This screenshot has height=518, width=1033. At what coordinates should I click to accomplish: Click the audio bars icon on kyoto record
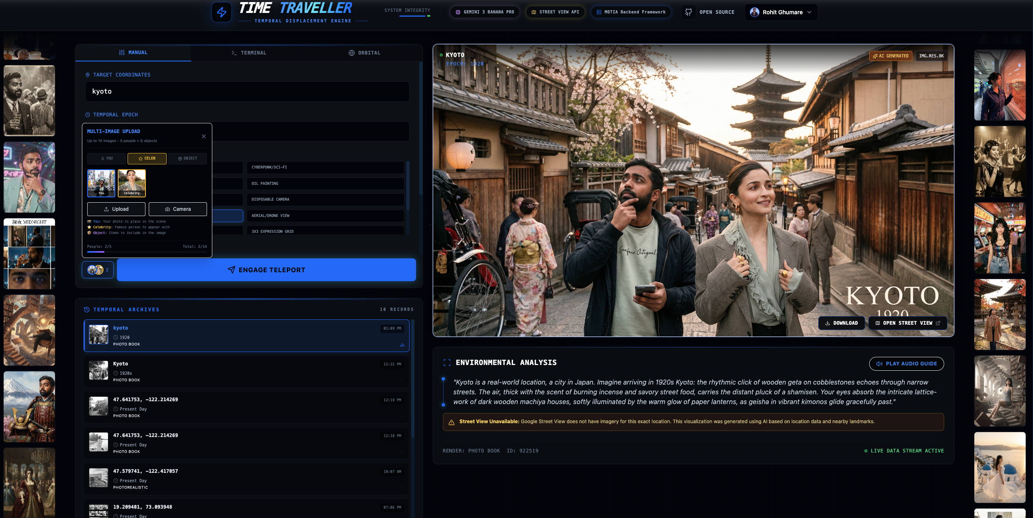coord(402,345)
